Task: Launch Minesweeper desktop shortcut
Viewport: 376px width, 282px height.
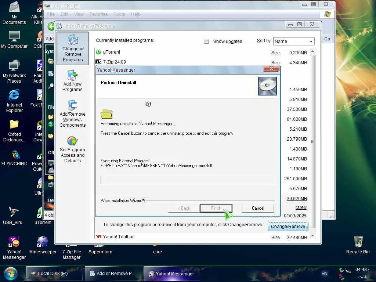Action: pos(43,245)
